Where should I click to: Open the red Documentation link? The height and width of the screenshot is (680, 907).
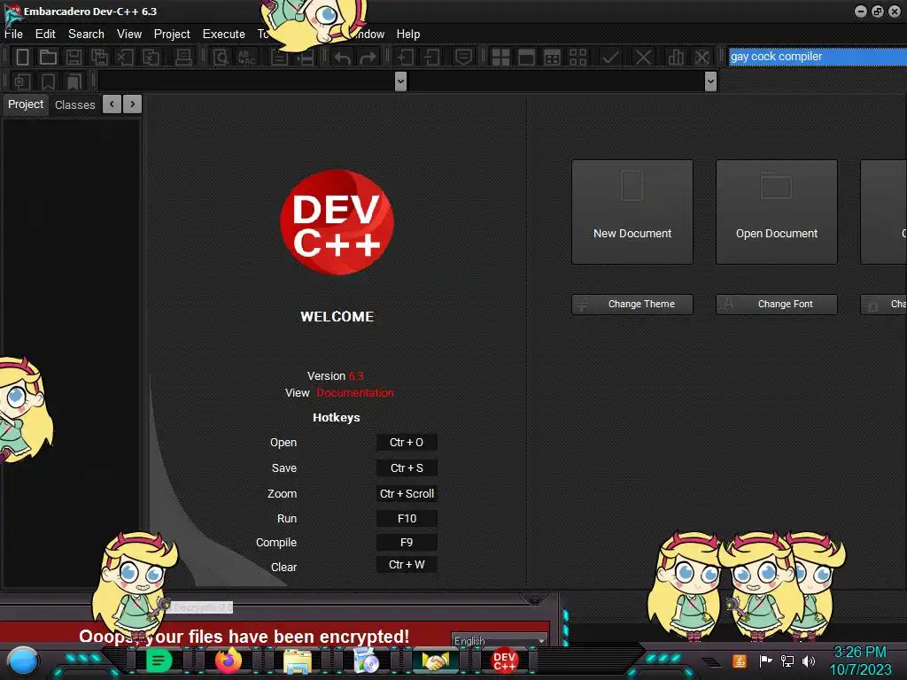pyautogui.click(x=354, y=392)
